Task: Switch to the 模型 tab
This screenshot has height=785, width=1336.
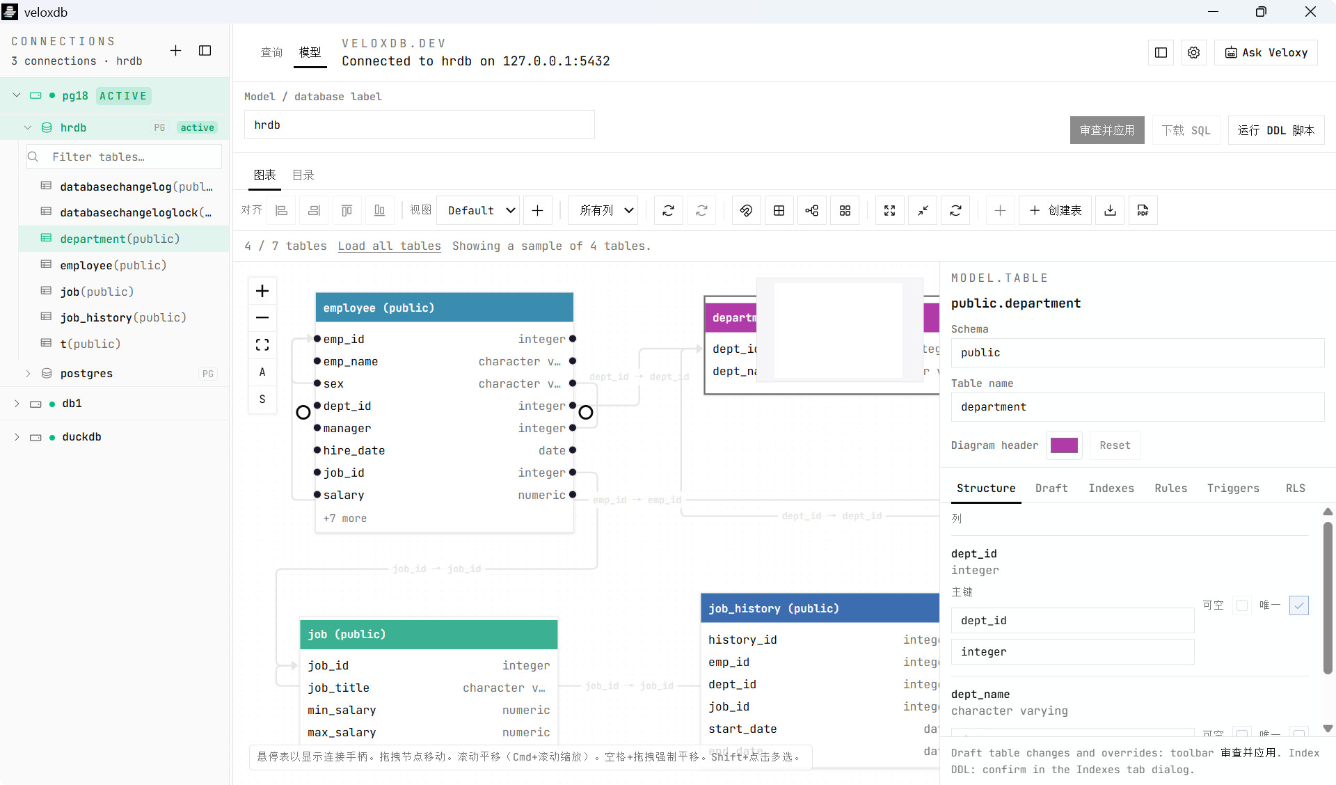Action: [x=310, y=52]
